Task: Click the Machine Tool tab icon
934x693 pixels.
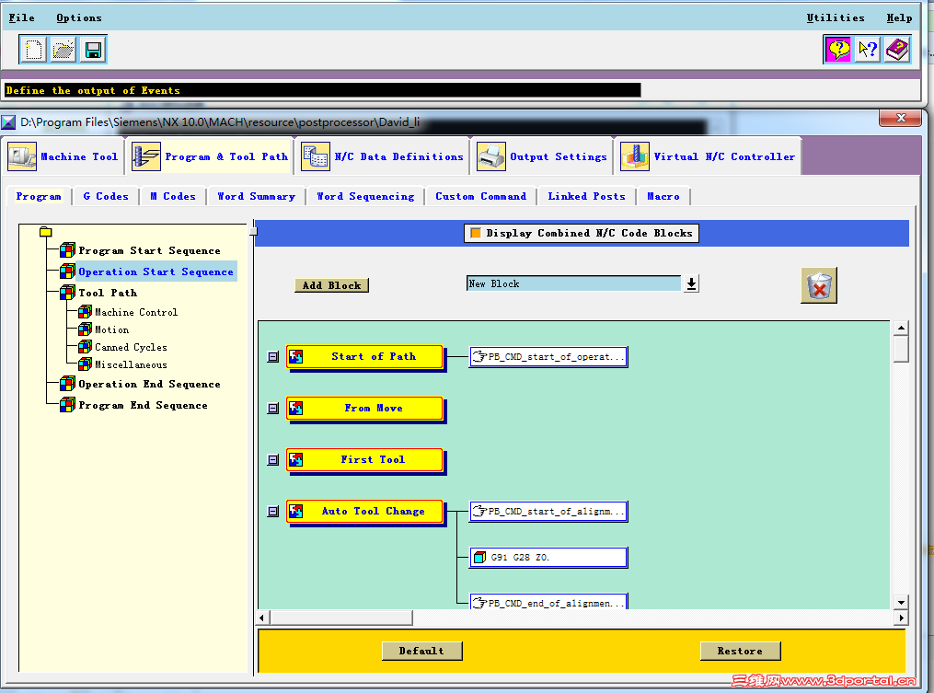Action: coord(22,156)
